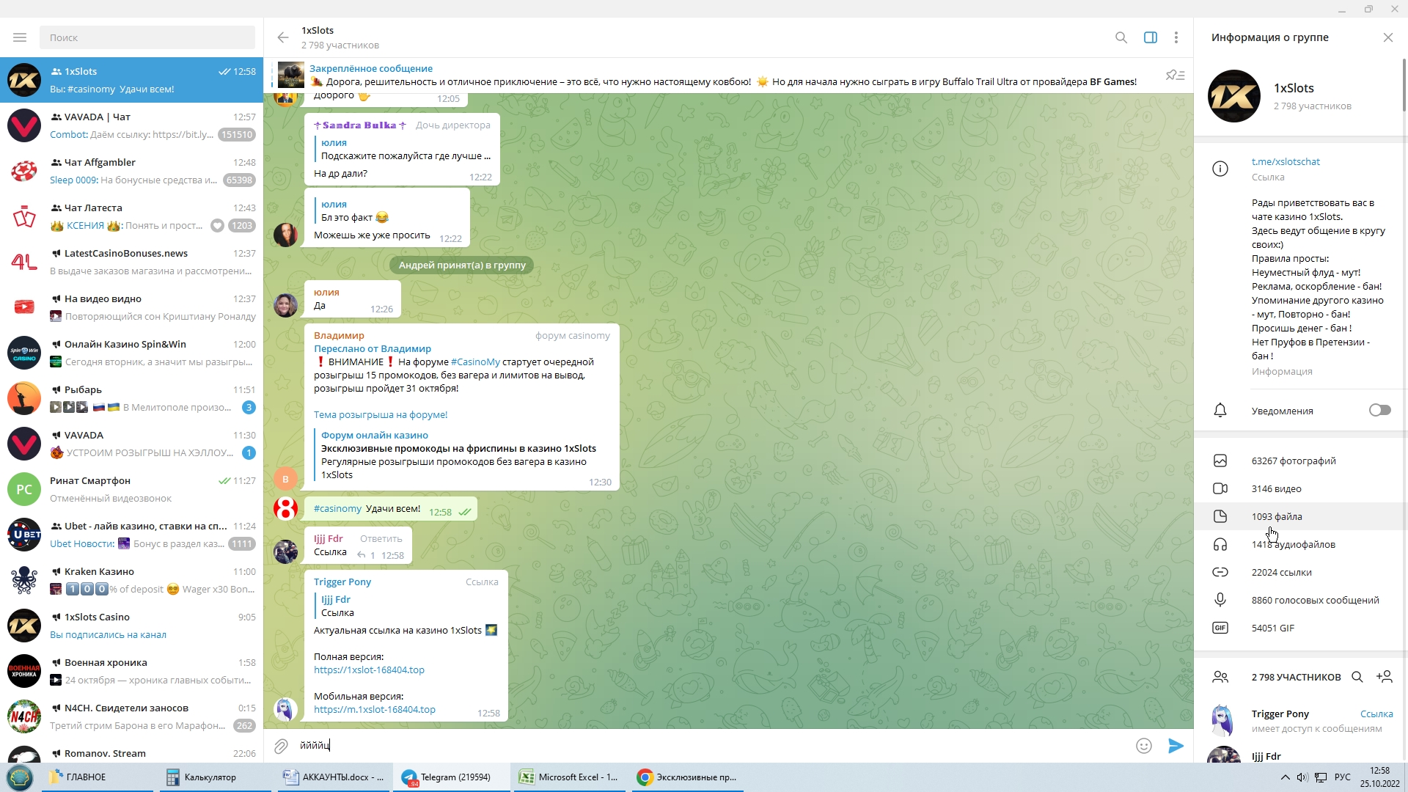Click the message input field
Image resolution: width=1408 pixels, height=792 pixels.
(x=711, y=746)
